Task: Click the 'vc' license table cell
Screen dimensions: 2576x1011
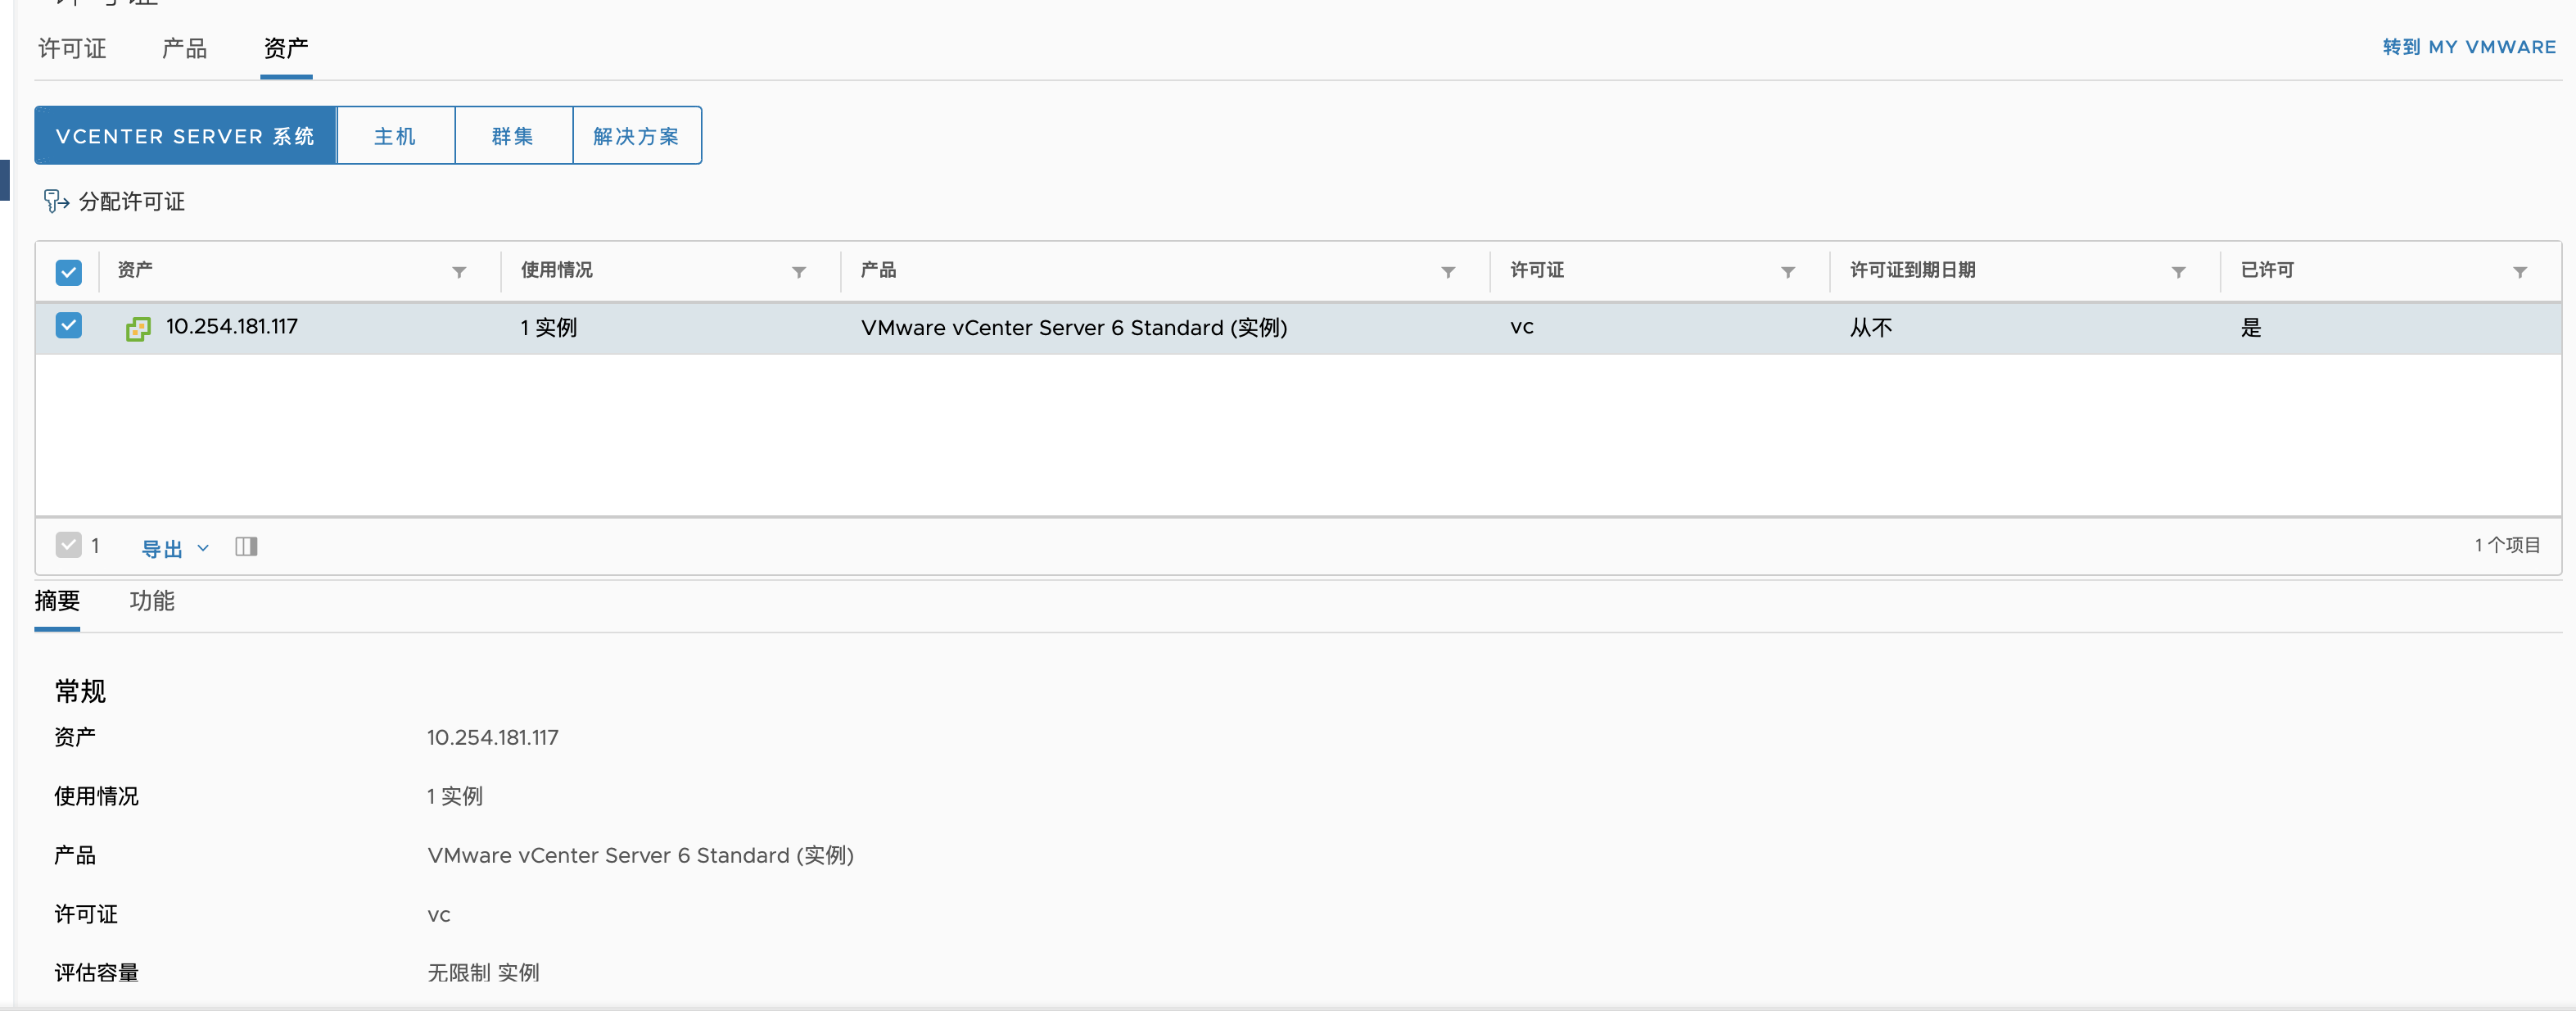Action: pos(1522,328)
